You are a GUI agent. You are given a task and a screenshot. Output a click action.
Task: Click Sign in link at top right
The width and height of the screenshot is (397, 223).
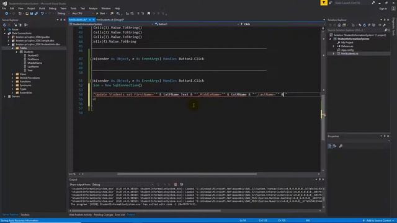[383, 8]
